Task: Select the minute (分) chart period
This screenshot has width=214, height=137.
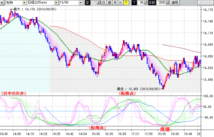Action: (x=120, y=3)
